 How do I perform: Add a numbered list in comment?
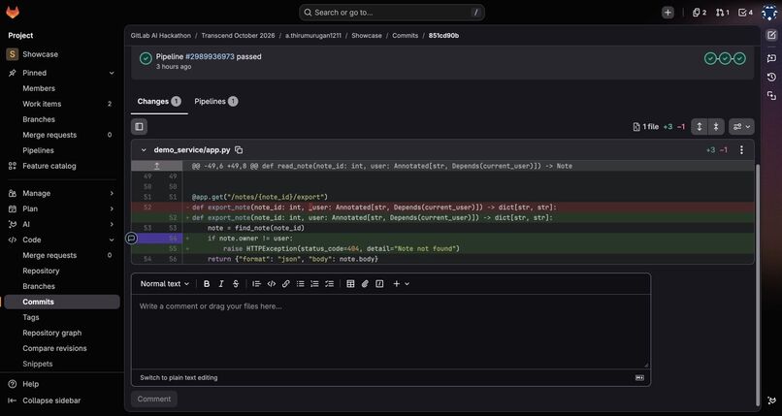click(x=314, y=283)
